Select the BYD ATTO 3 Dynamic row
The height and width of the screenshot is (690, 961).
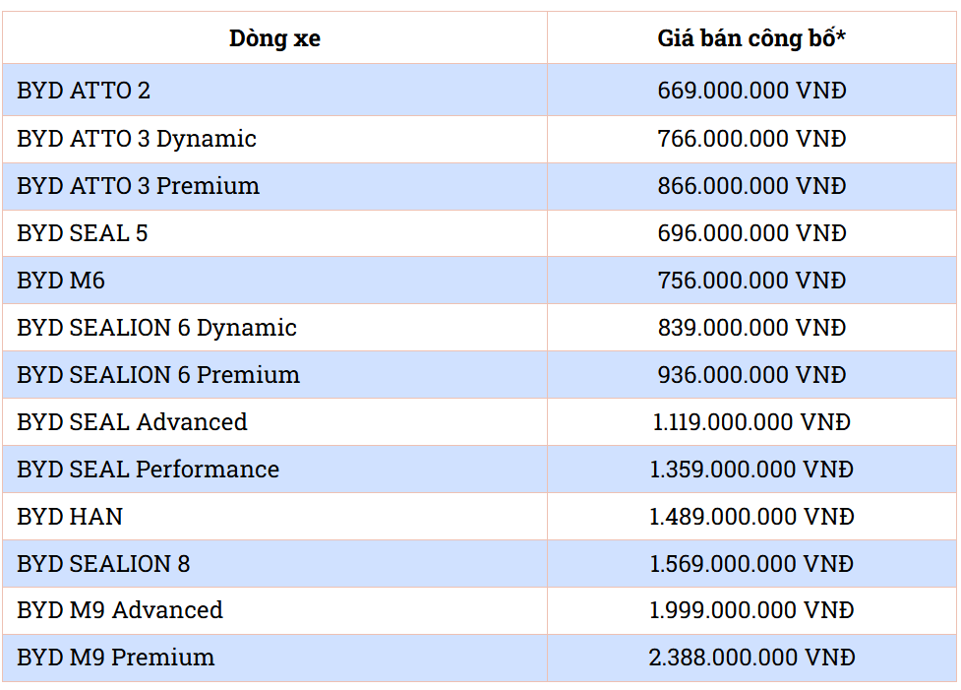(137, 139)
